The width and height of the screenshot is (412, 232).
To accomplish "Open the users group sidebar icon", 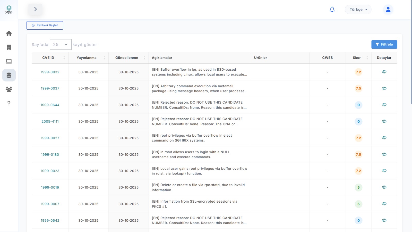I will (x=9, y=89).
